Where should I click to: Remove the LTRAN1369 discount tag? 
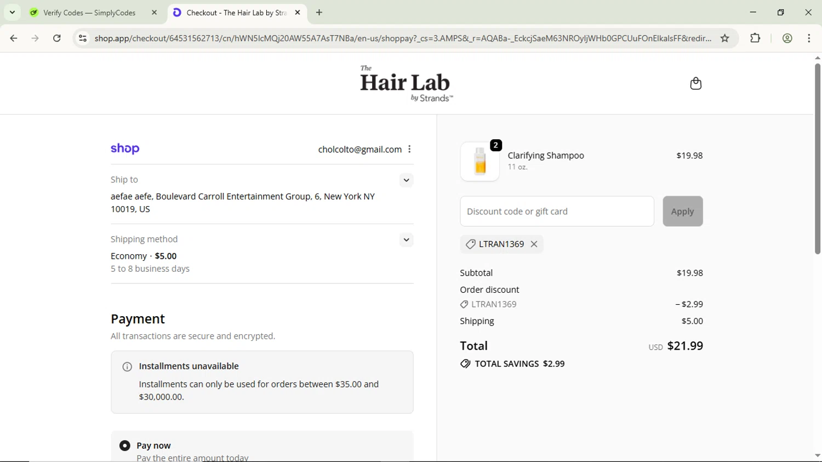click(x=534, y=244)
